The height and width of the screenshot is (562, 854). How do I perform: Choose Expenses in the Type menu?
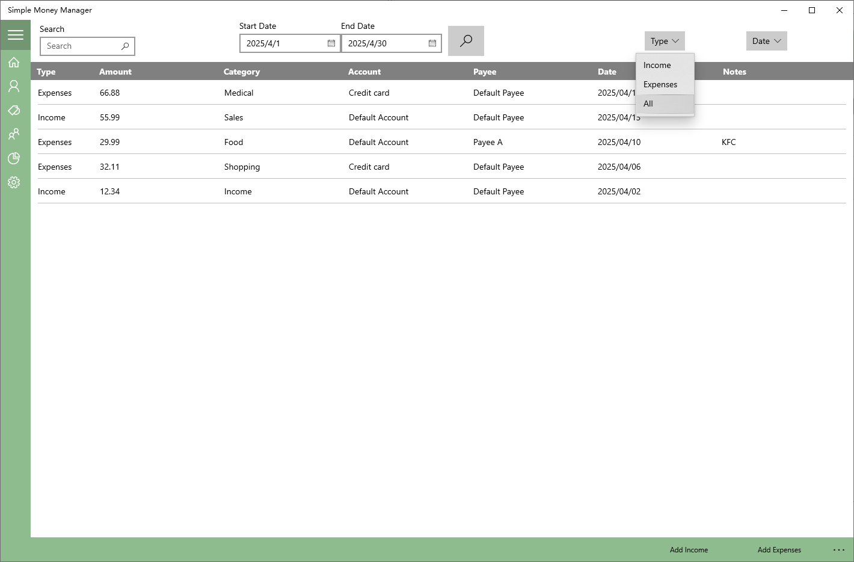tap(665, 84)
